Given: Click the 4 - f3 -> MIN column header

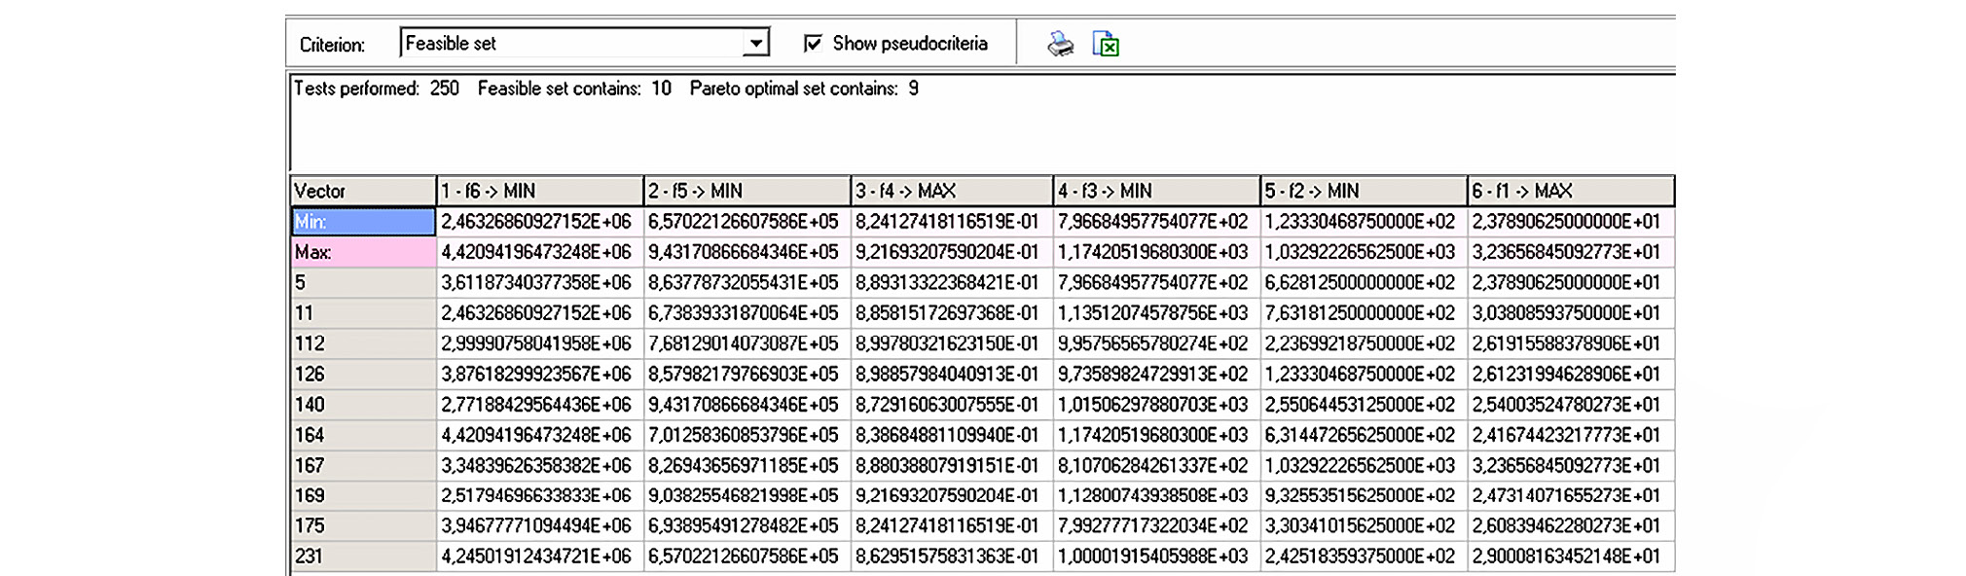Looking at the screenshot, I should pos(1156,191).
